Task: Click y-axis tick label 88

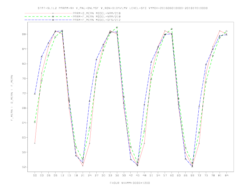Action: coord(24,34)
